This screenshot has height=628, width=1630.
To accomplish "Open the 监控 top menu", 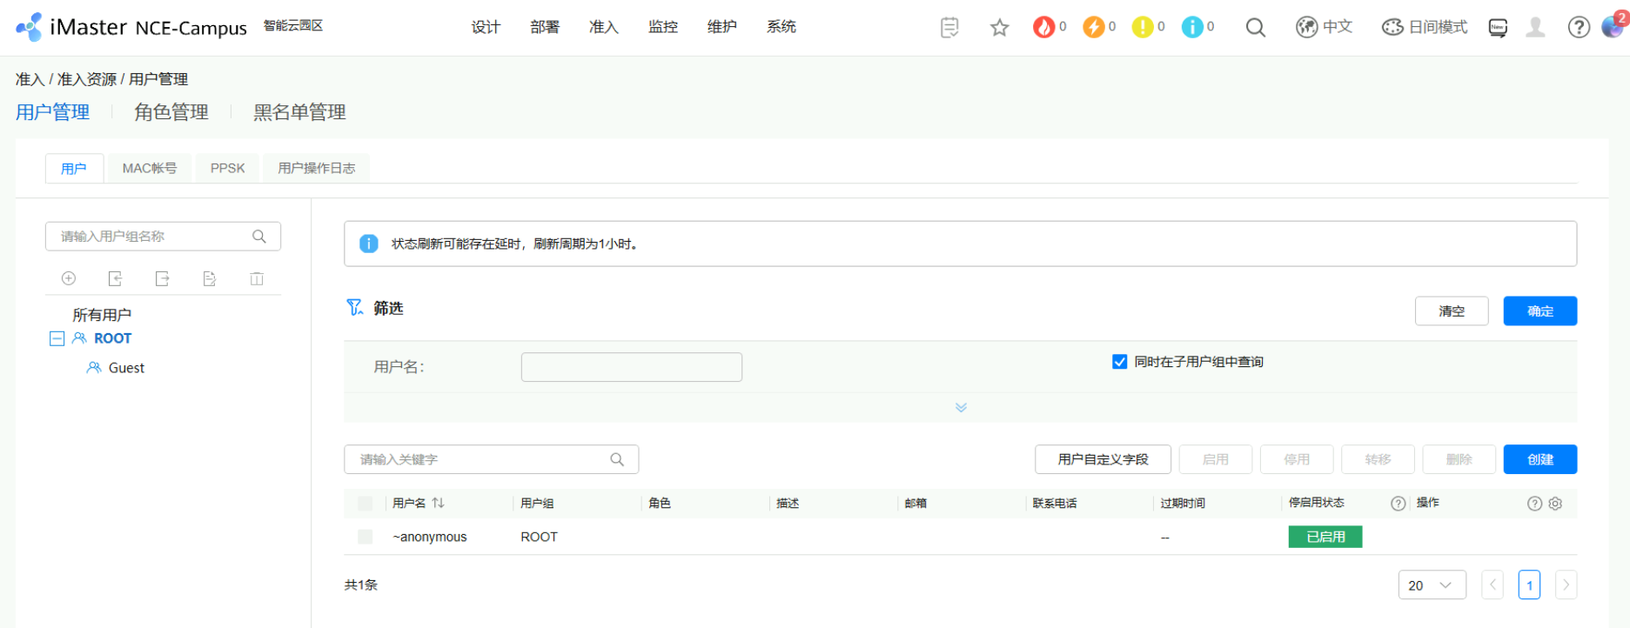I will tap(662, 27).
